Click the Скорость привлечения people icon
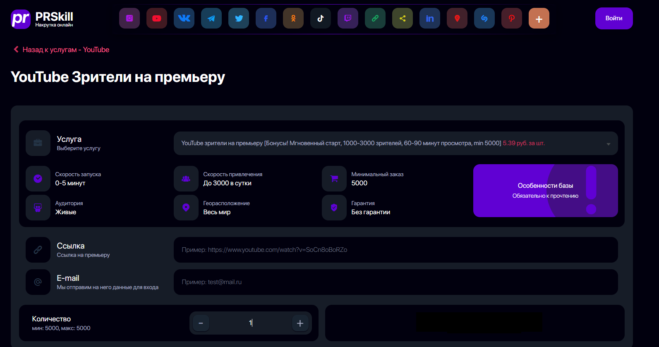The image size is (659, 347). [x=186, y=179]
